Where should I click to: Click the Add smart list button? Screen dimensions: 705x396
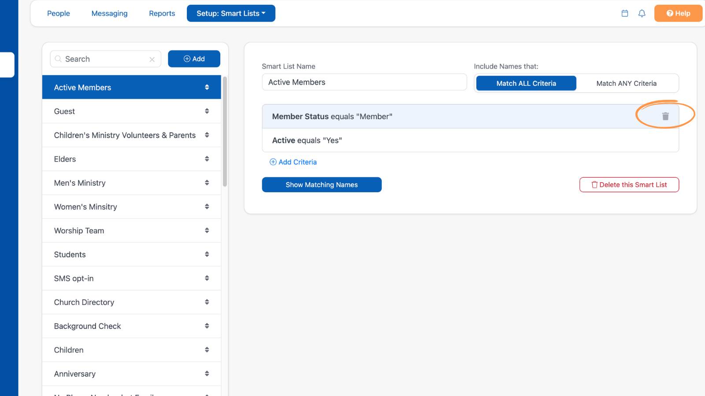pyautogui.click(x=194, y=59)
